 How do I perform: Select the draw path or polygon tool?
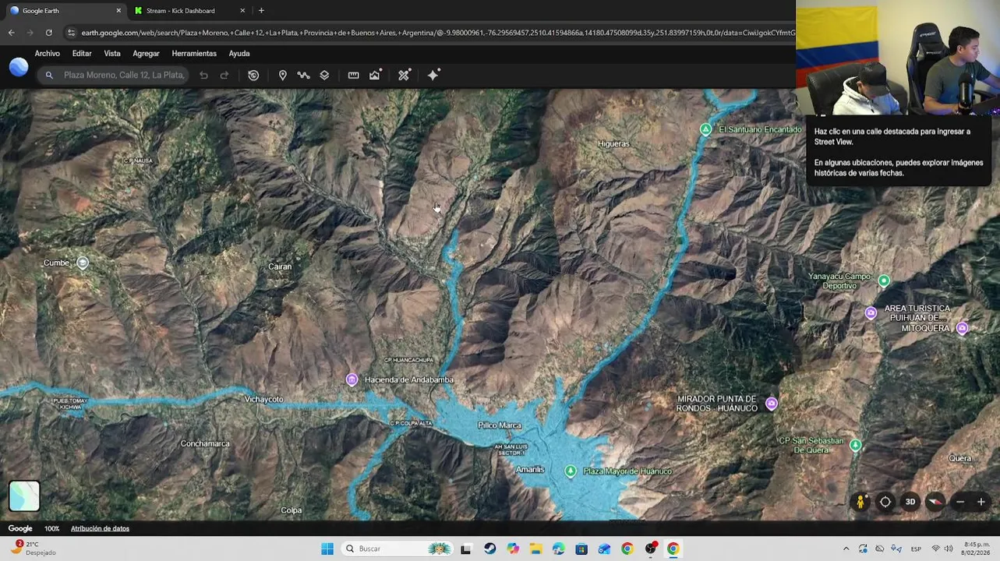pos(303,76)
